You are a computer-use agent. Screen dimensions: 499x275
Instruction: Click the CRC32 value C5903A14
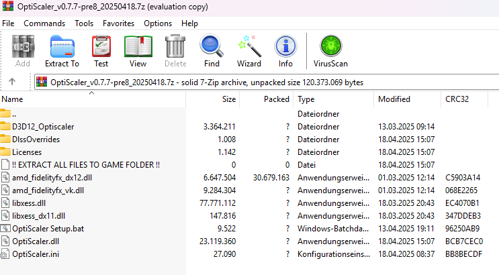(x=463, y=177)
